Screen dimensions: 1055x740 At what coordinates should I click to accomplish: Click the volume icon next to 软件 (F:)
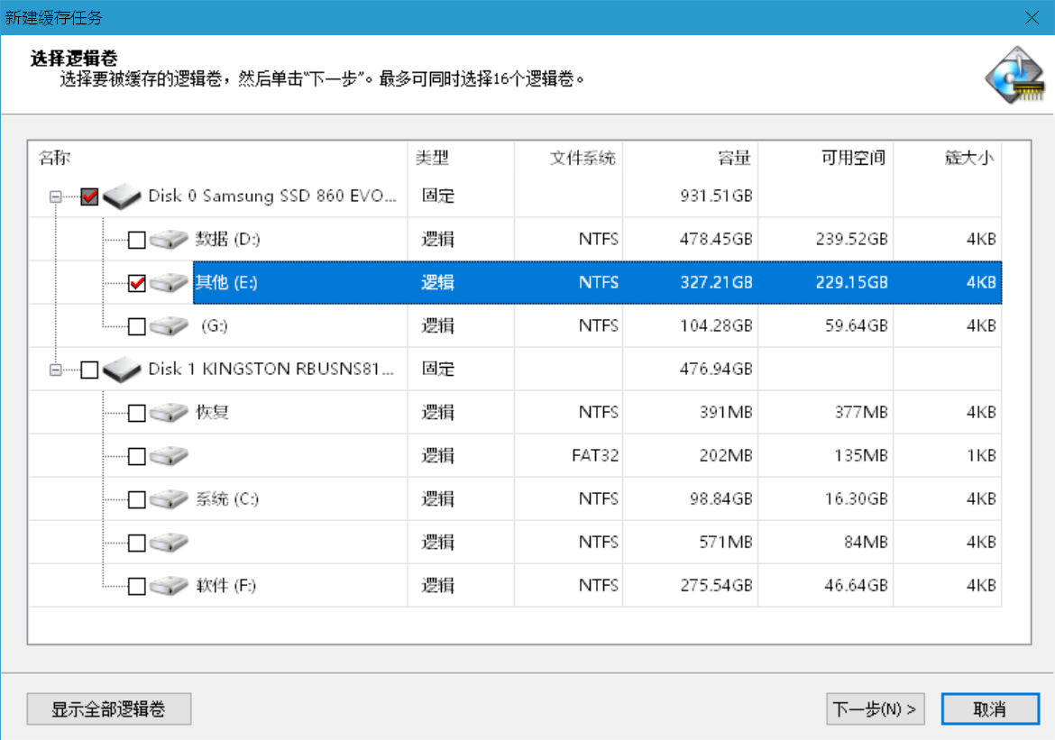point(169,586)
